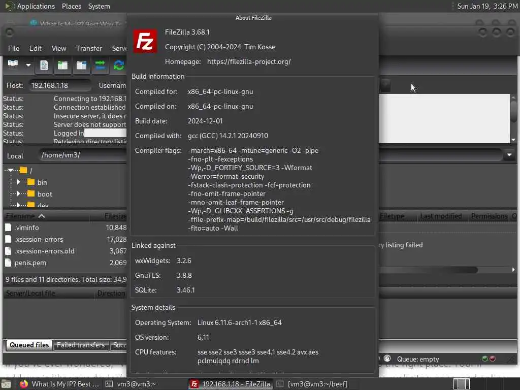The width and height of the screenshot is (520, 390).
Task: Sort by the Permissions column header
Action: (x=489, y=216)
